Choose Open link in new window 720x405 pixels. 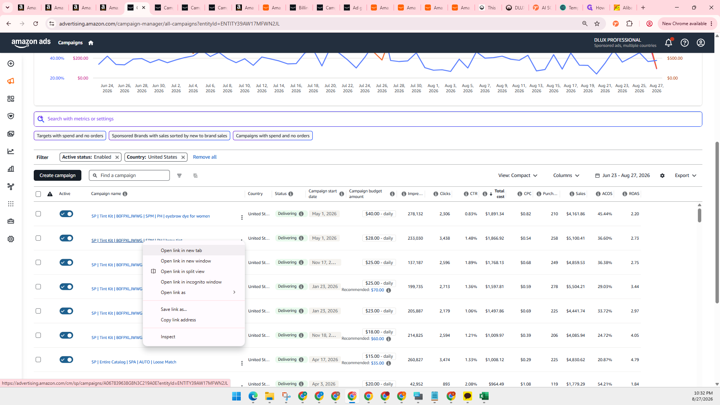(x=194, y=261)
